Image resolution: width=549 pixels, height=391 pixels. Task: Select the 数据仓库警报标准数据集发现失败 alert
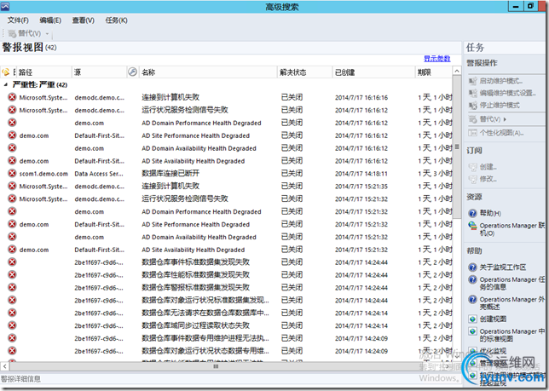pos(195,287)
